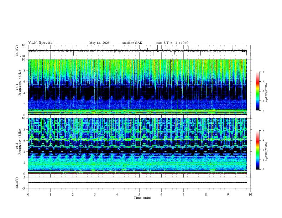
Task: Click time-axis tick label '3'
Action: point(95,194)
